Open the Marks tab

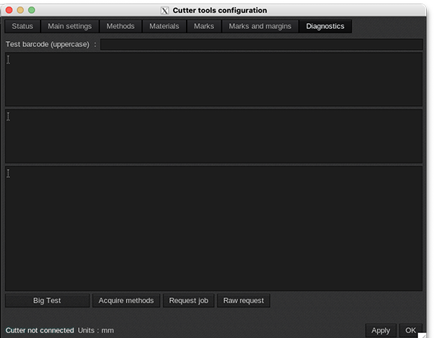[204, 27]
